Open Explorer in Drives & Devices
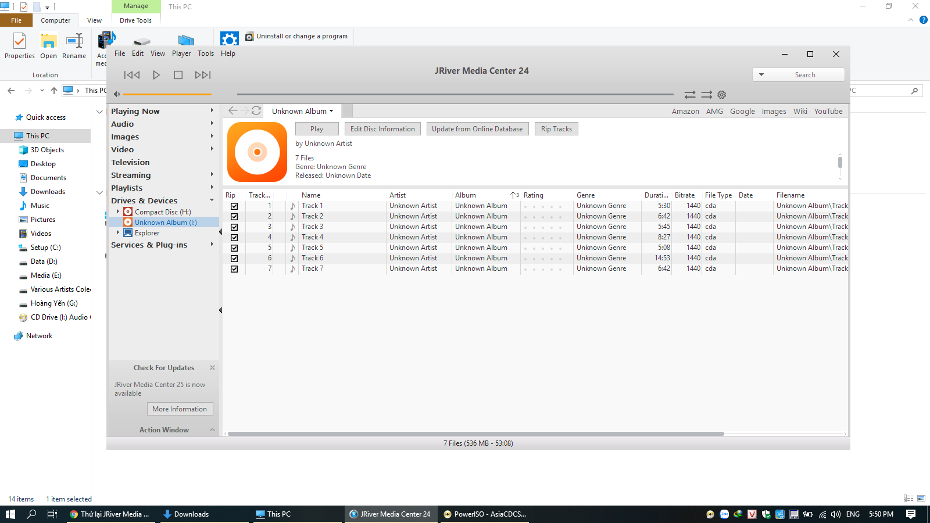 pos(147,232)
